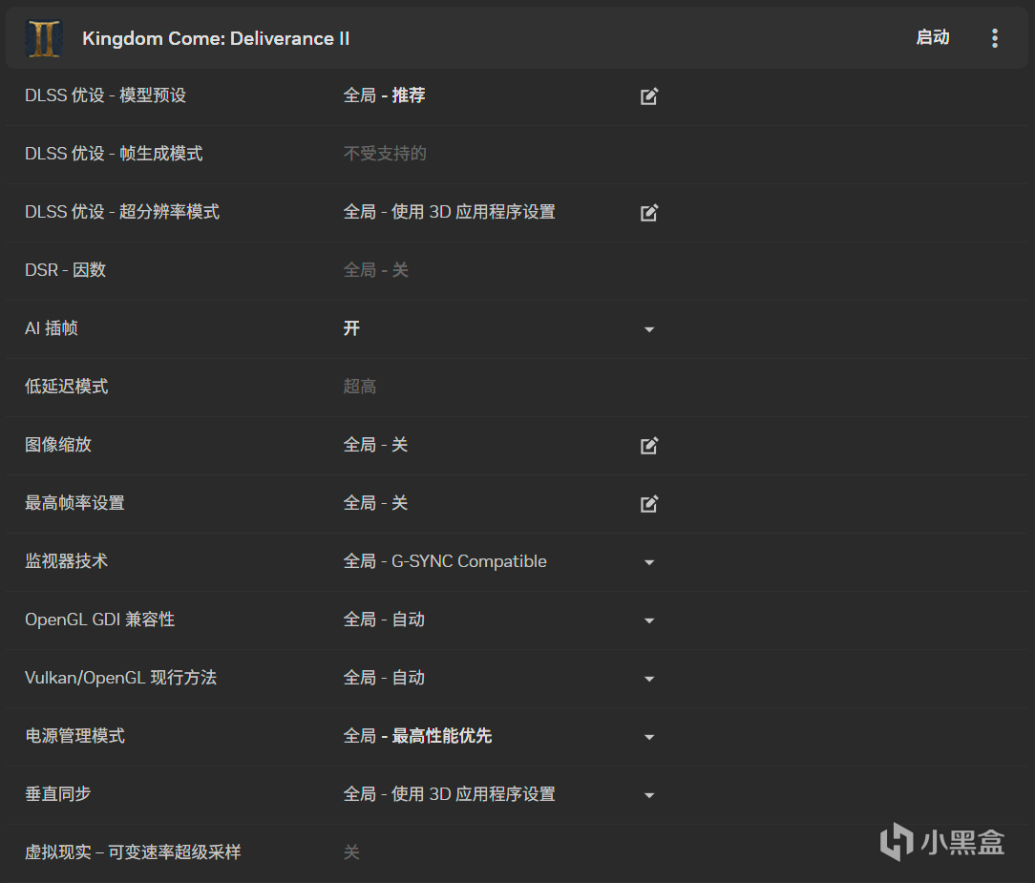Select the 监视器技术 label

[x=66, y=561]
